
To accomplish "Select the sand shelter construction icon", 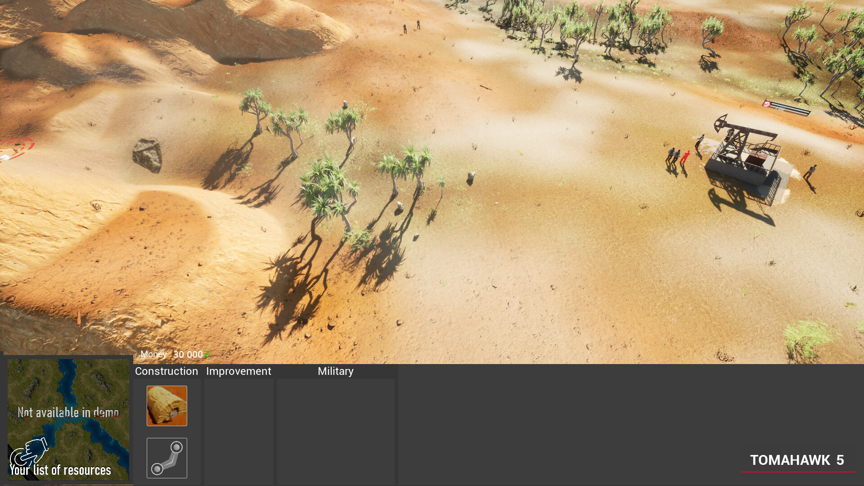I will coord(166,405).
